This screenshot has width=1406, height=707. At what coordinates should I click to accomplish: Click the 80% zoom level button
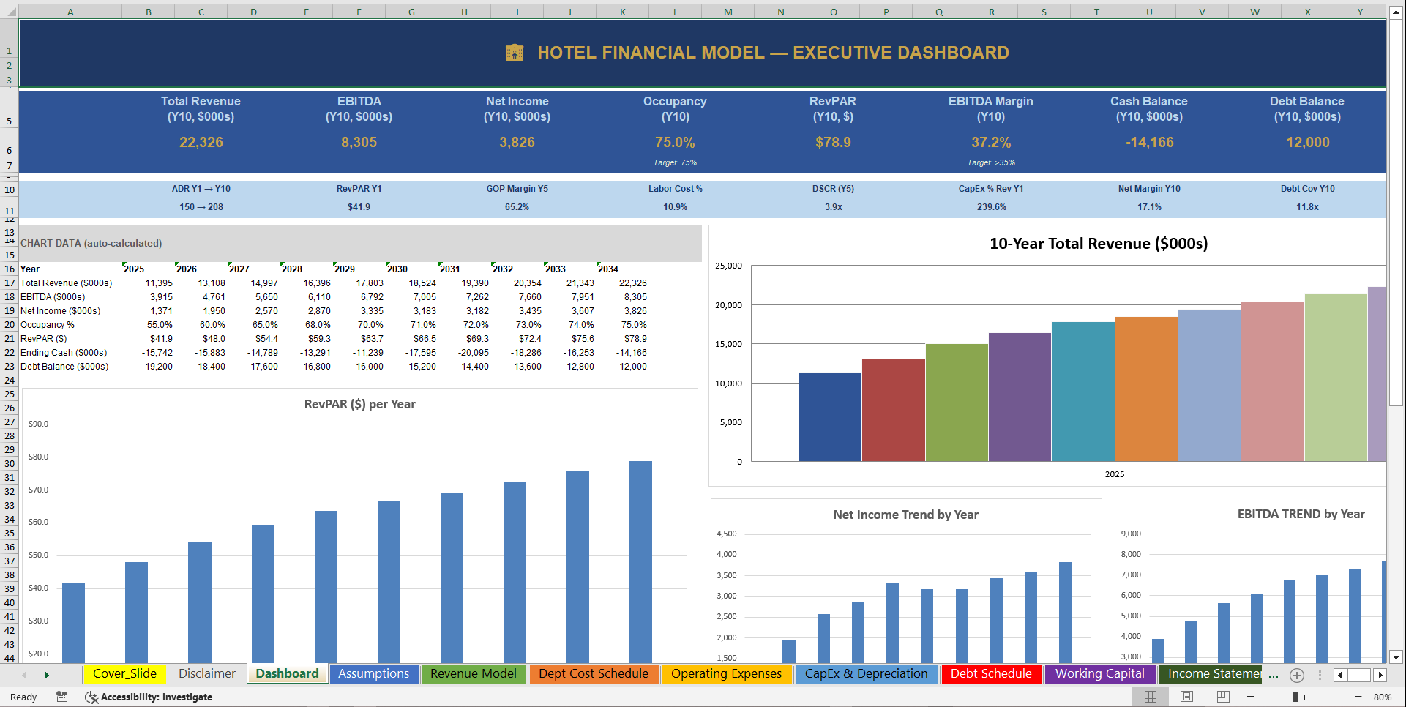point(1382,697)
